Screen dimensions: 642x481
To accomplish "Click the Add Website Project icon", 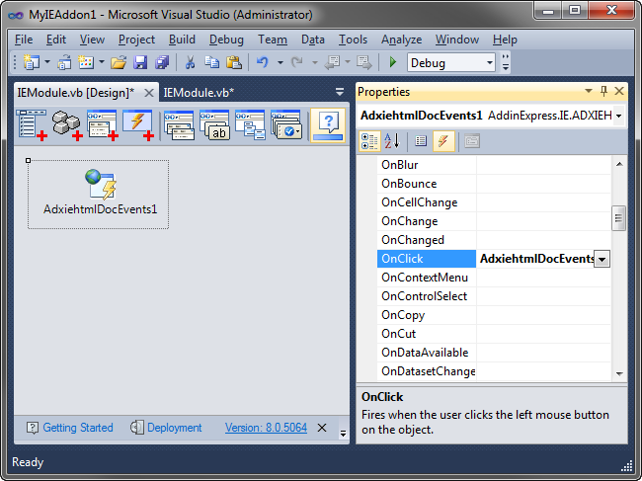I will click(x=64, y=62).
